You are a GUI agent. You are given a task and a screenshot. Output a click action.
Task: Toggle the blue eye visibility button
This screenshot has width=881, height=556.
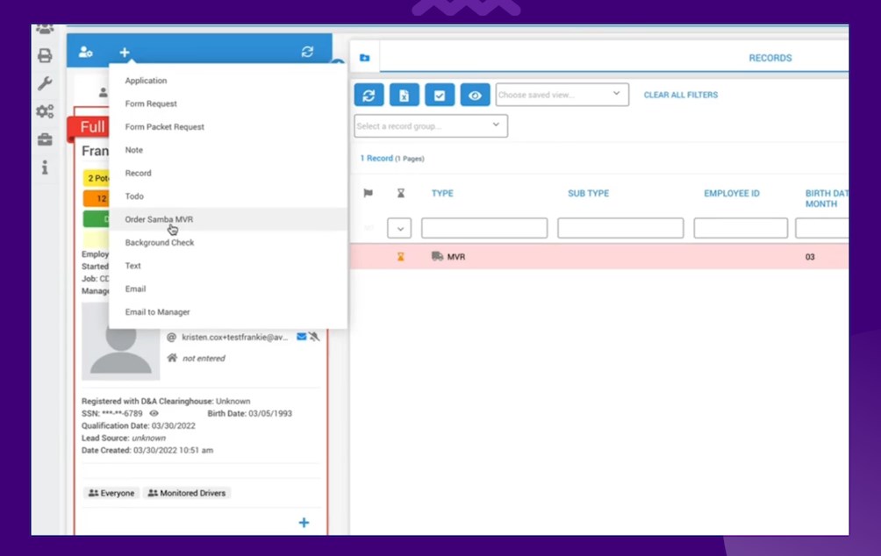[474, 96]
